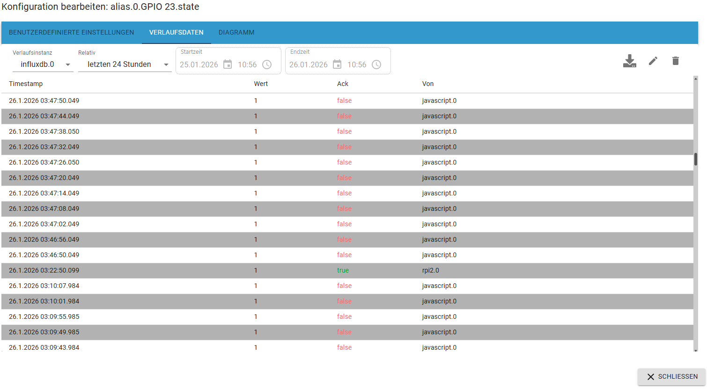Click the Von column header

(x=428, y=84)
